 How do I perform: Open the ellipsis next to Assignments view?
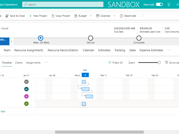pyautogui.click(x=46, y=63)
